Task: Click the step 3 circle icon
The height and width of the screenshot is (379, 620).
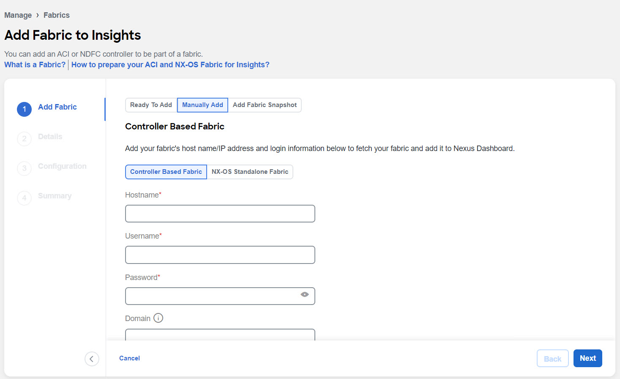Action: (x=24, y=168)
